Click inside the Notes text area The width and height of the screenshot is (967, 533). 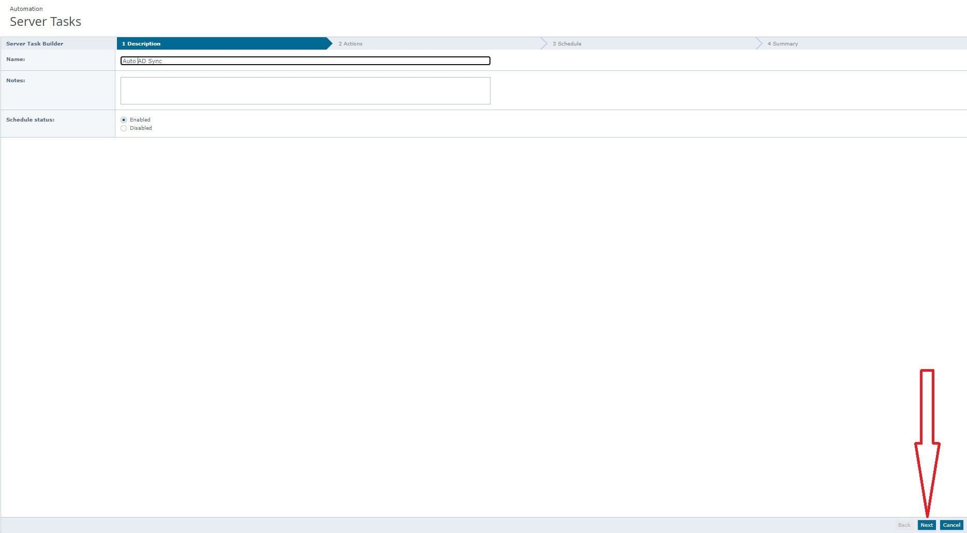pos(305,91)
